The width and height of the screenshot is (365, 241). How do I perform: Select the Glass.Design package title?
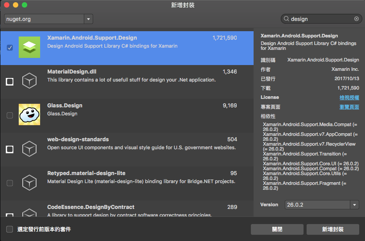(x=65, y=106)
